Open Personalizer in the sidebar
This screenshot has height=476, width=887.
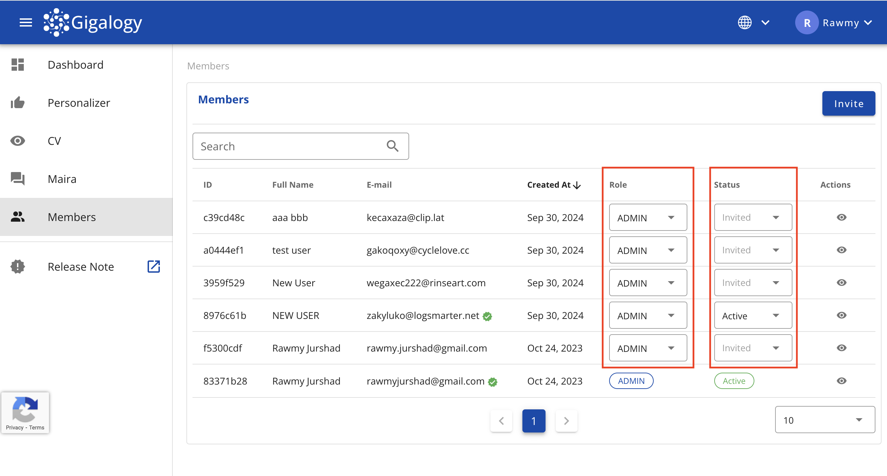coord(79,103)
